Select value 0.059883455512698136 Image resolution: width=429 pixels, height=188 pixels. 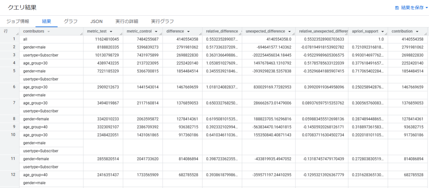[x=323, y=119]
